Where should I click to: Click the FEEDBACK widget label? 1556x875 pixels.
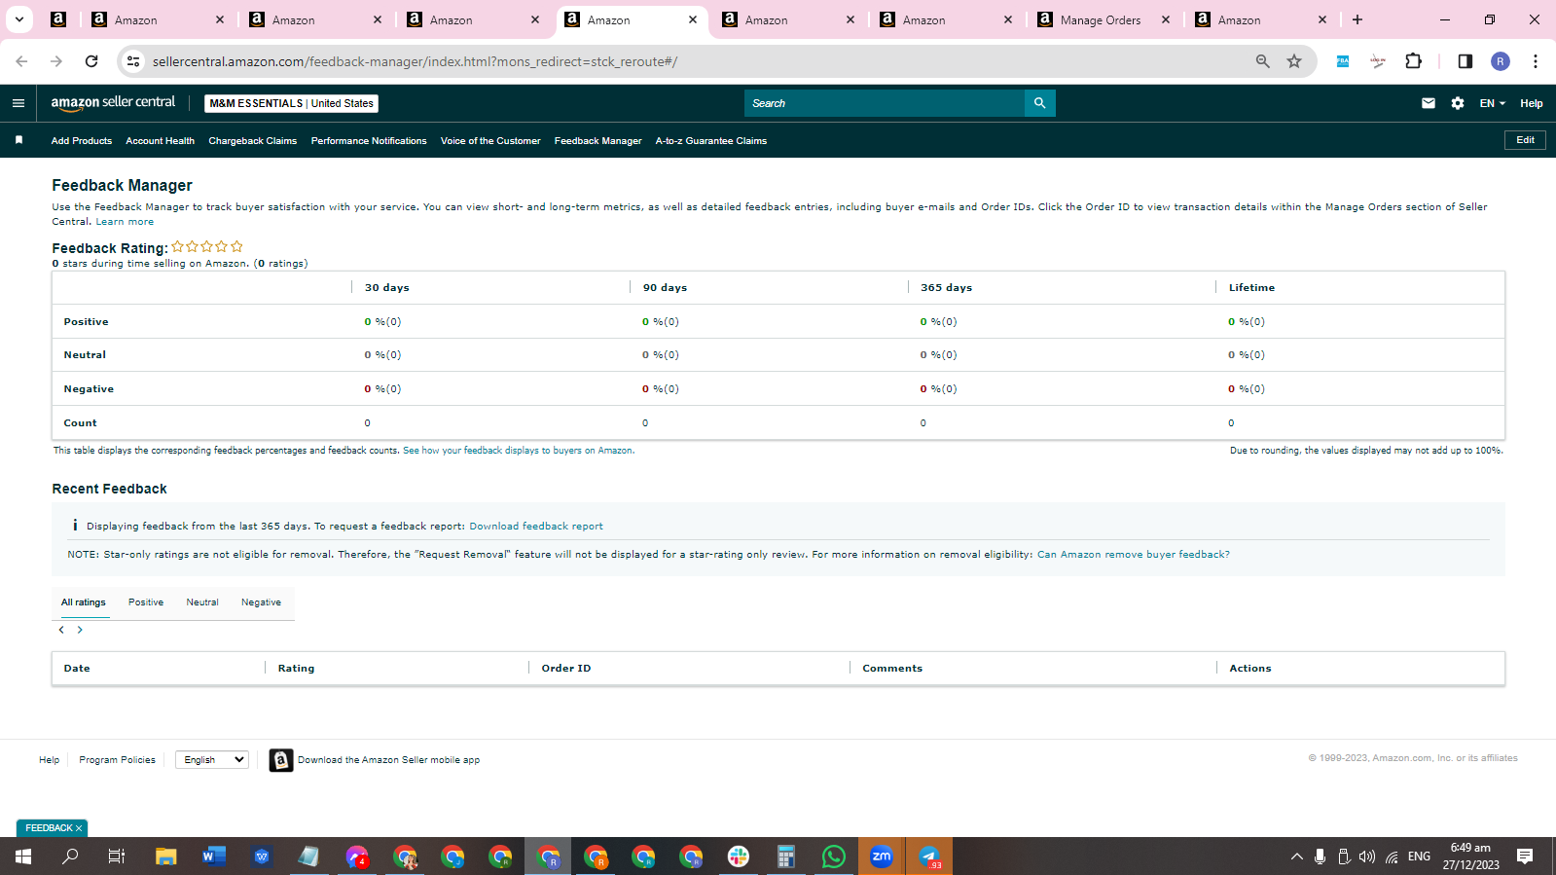click(x=49, y=828)
